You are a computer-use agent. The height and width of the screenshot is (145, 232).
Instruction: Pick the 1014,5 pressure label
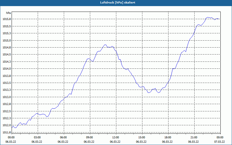[x=7, y=55]
